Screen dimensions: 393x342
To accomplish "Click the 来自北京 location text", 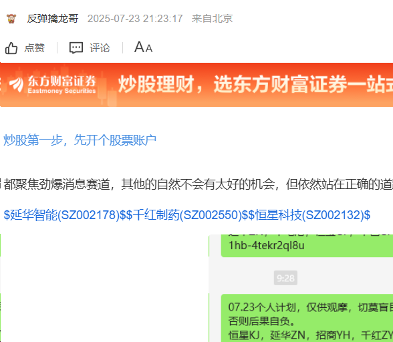I will click(x=212, y=19).
